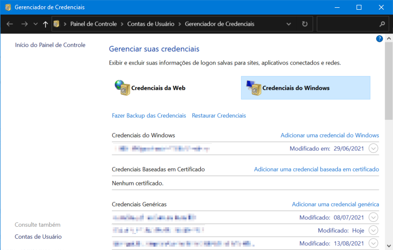The image size is (393, 250).
Task: Go forward using the right arrow
Action: 24,24
